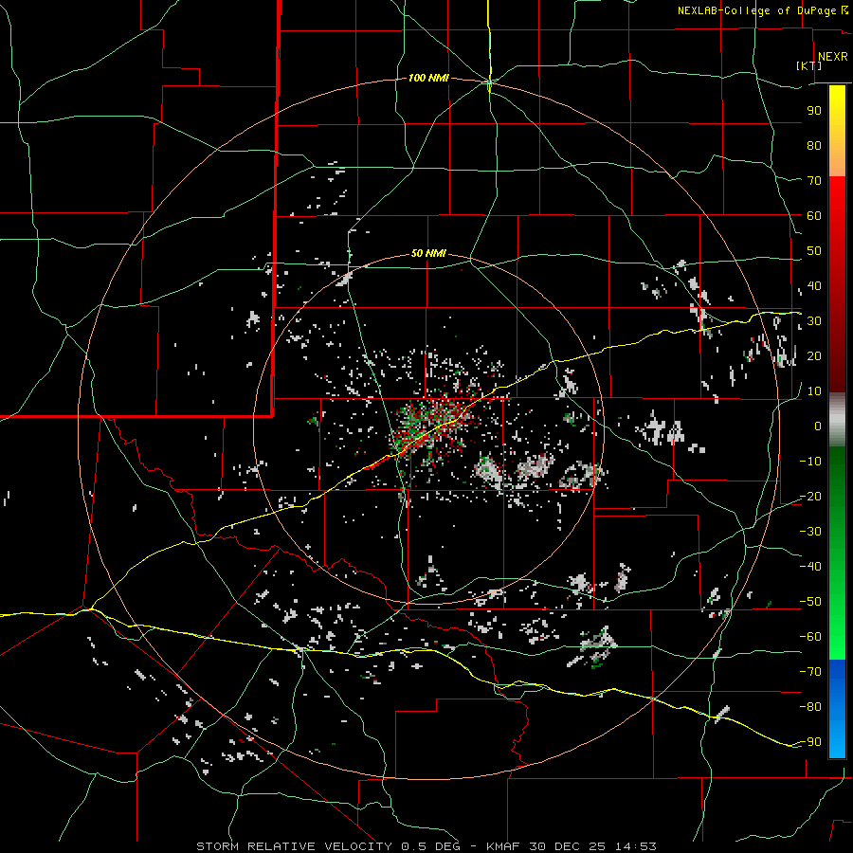This screenshot has height=853, width=853.
Task: Click the '14:53' timestamp in caption
Action: click(x=636, y=846)
